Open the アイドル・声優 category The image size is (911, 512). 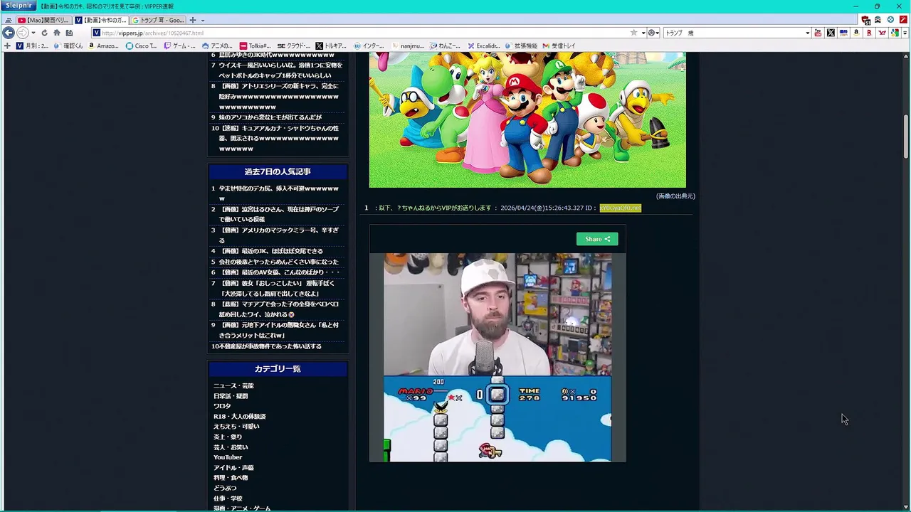[233, 468]
